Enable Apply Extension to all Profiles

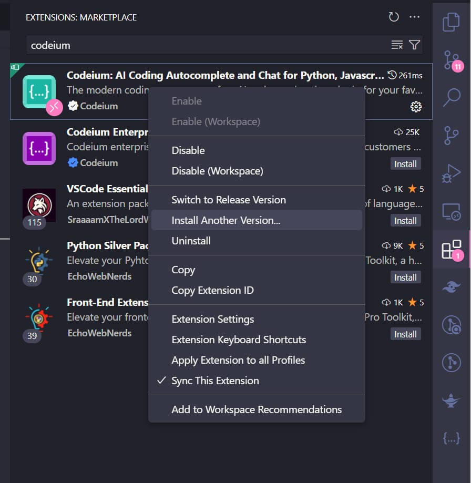238,360
